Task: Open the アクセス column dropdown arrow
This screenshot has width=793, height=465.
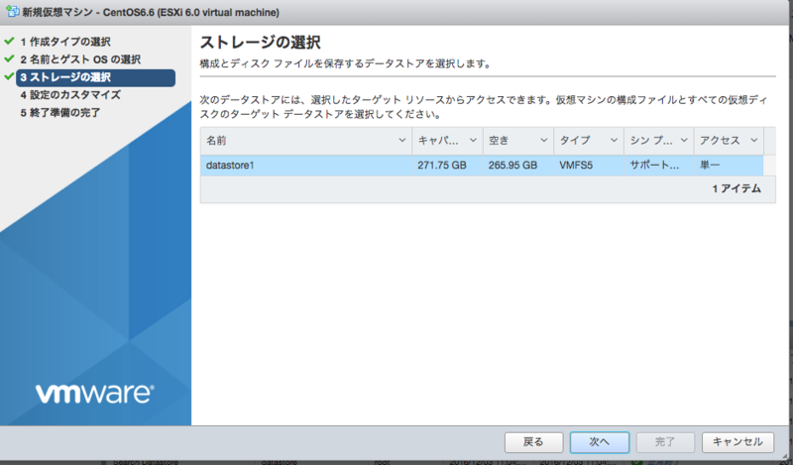Action: point(753,140)
